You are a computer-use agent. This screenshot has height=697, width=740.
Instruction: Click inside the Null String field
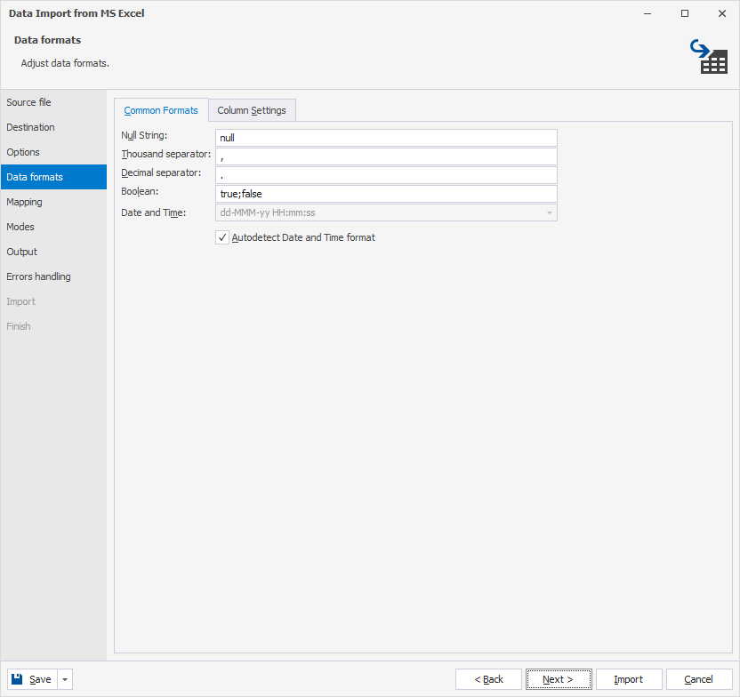click(x=386, y=138)
